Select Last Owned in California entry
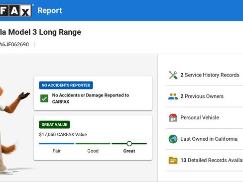243x182 pixels. click(204, 139)
